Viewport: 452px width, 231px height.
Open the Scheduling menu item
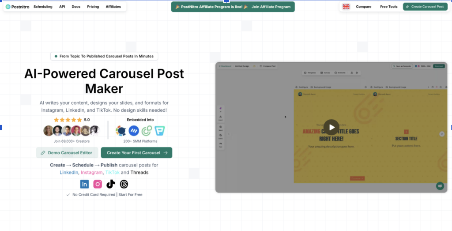[x=43, y=7]
